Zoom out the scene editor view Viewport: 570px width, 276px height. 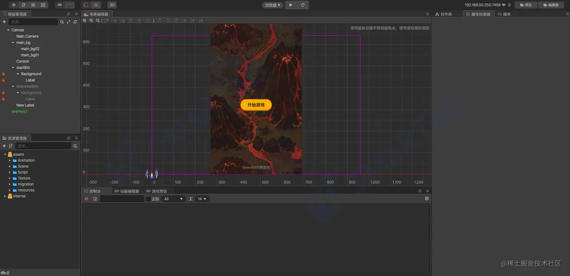click(x=91, y=21)
